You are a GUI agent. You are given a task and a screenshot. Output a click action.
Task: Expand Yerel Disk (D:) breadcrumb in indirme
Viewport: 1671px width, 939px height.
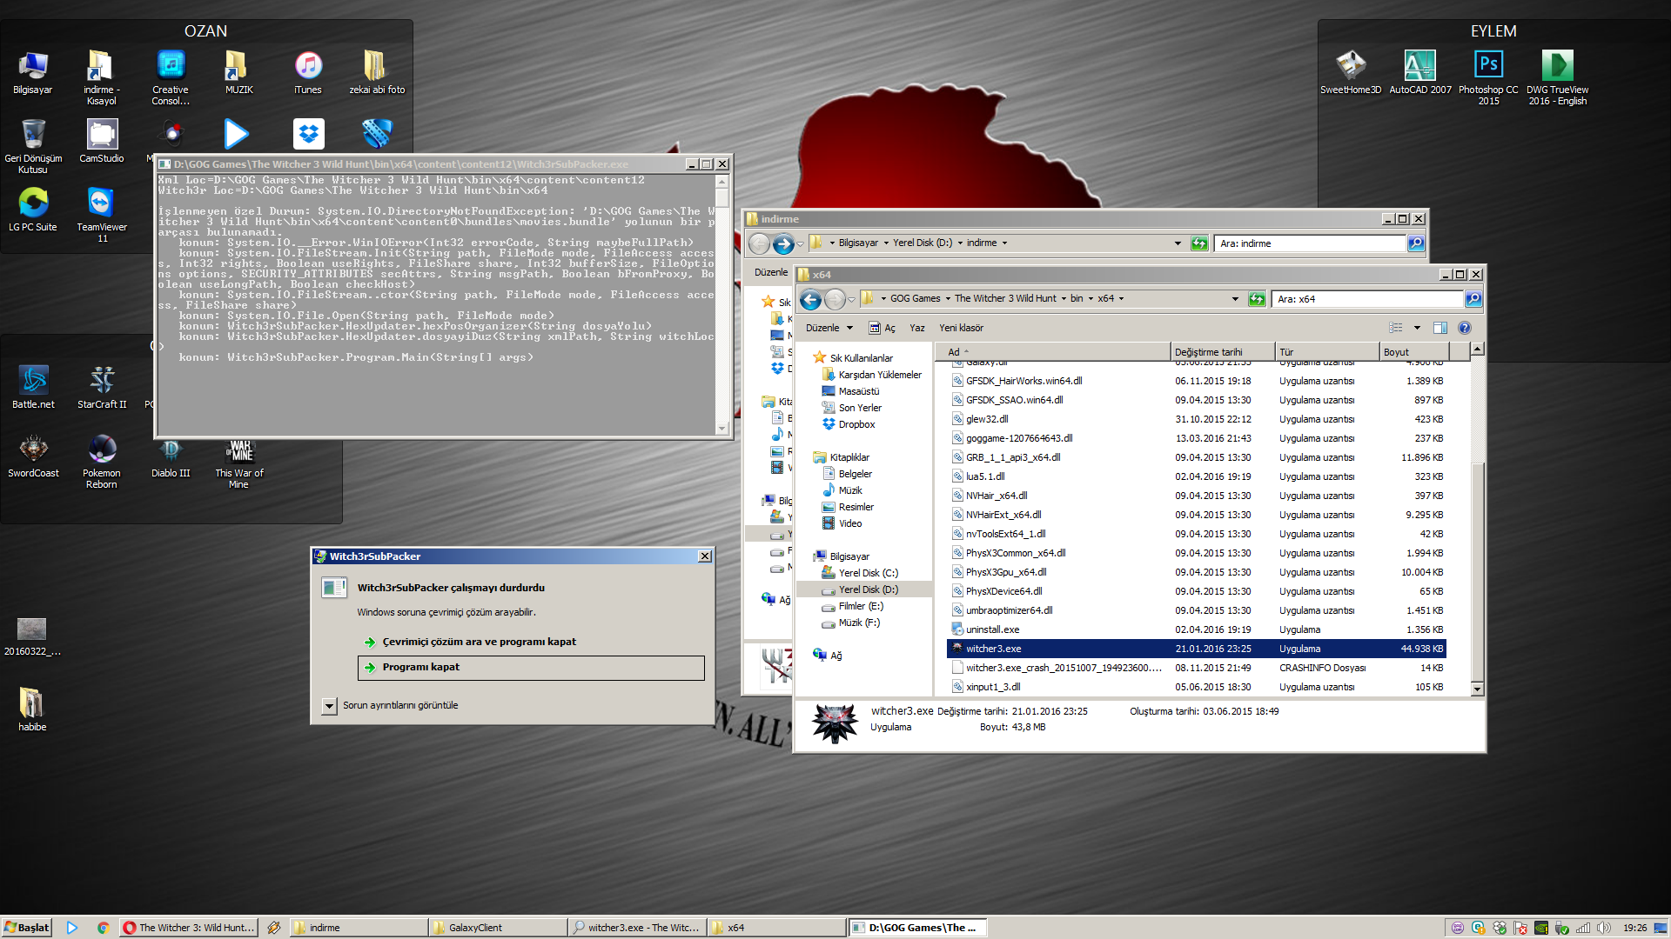[960, 243]
